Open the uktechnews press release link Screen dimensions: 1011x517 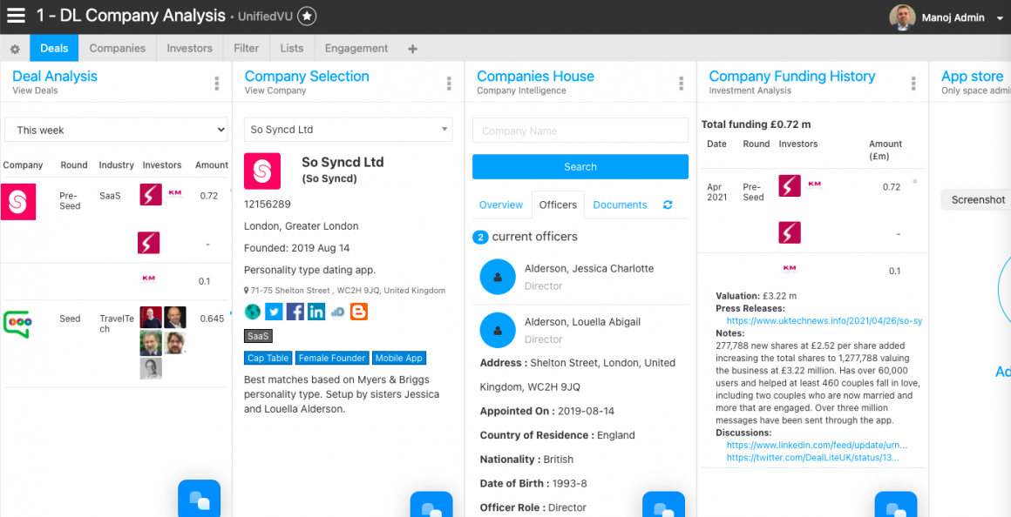pyautogui.click(x=824, y=320)
